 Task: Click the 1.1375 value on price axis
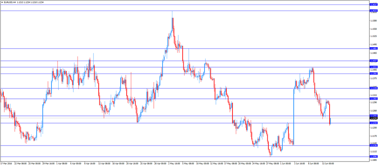(373, 78)
